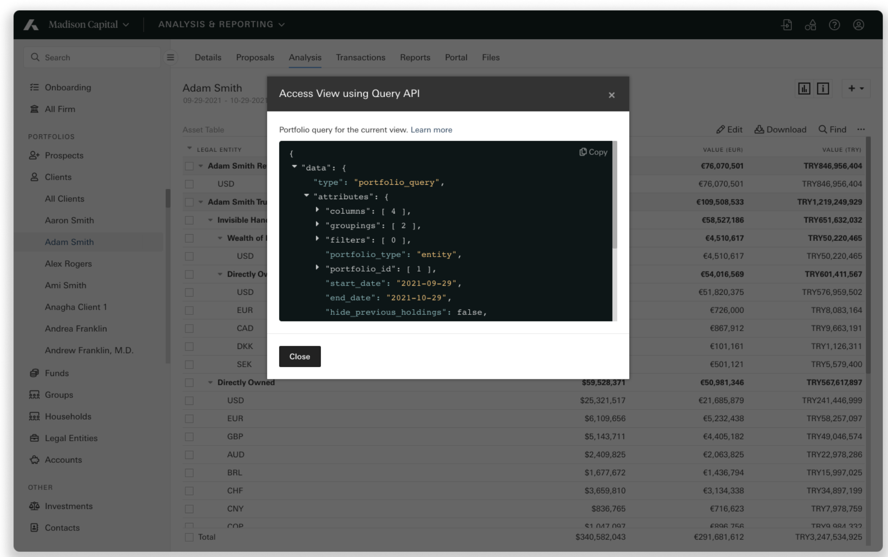Toggle checkbox for the DKK row
Screen dimensions: 888x557
tap(189, 347)
